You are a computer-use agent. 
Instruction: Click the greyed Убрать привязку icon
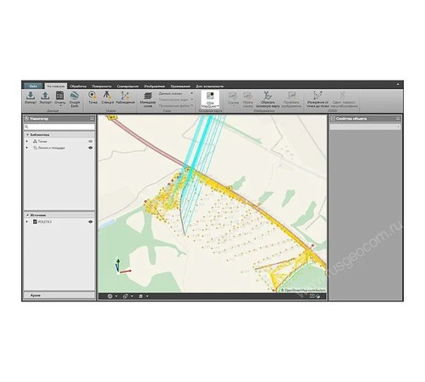point(247,96)
